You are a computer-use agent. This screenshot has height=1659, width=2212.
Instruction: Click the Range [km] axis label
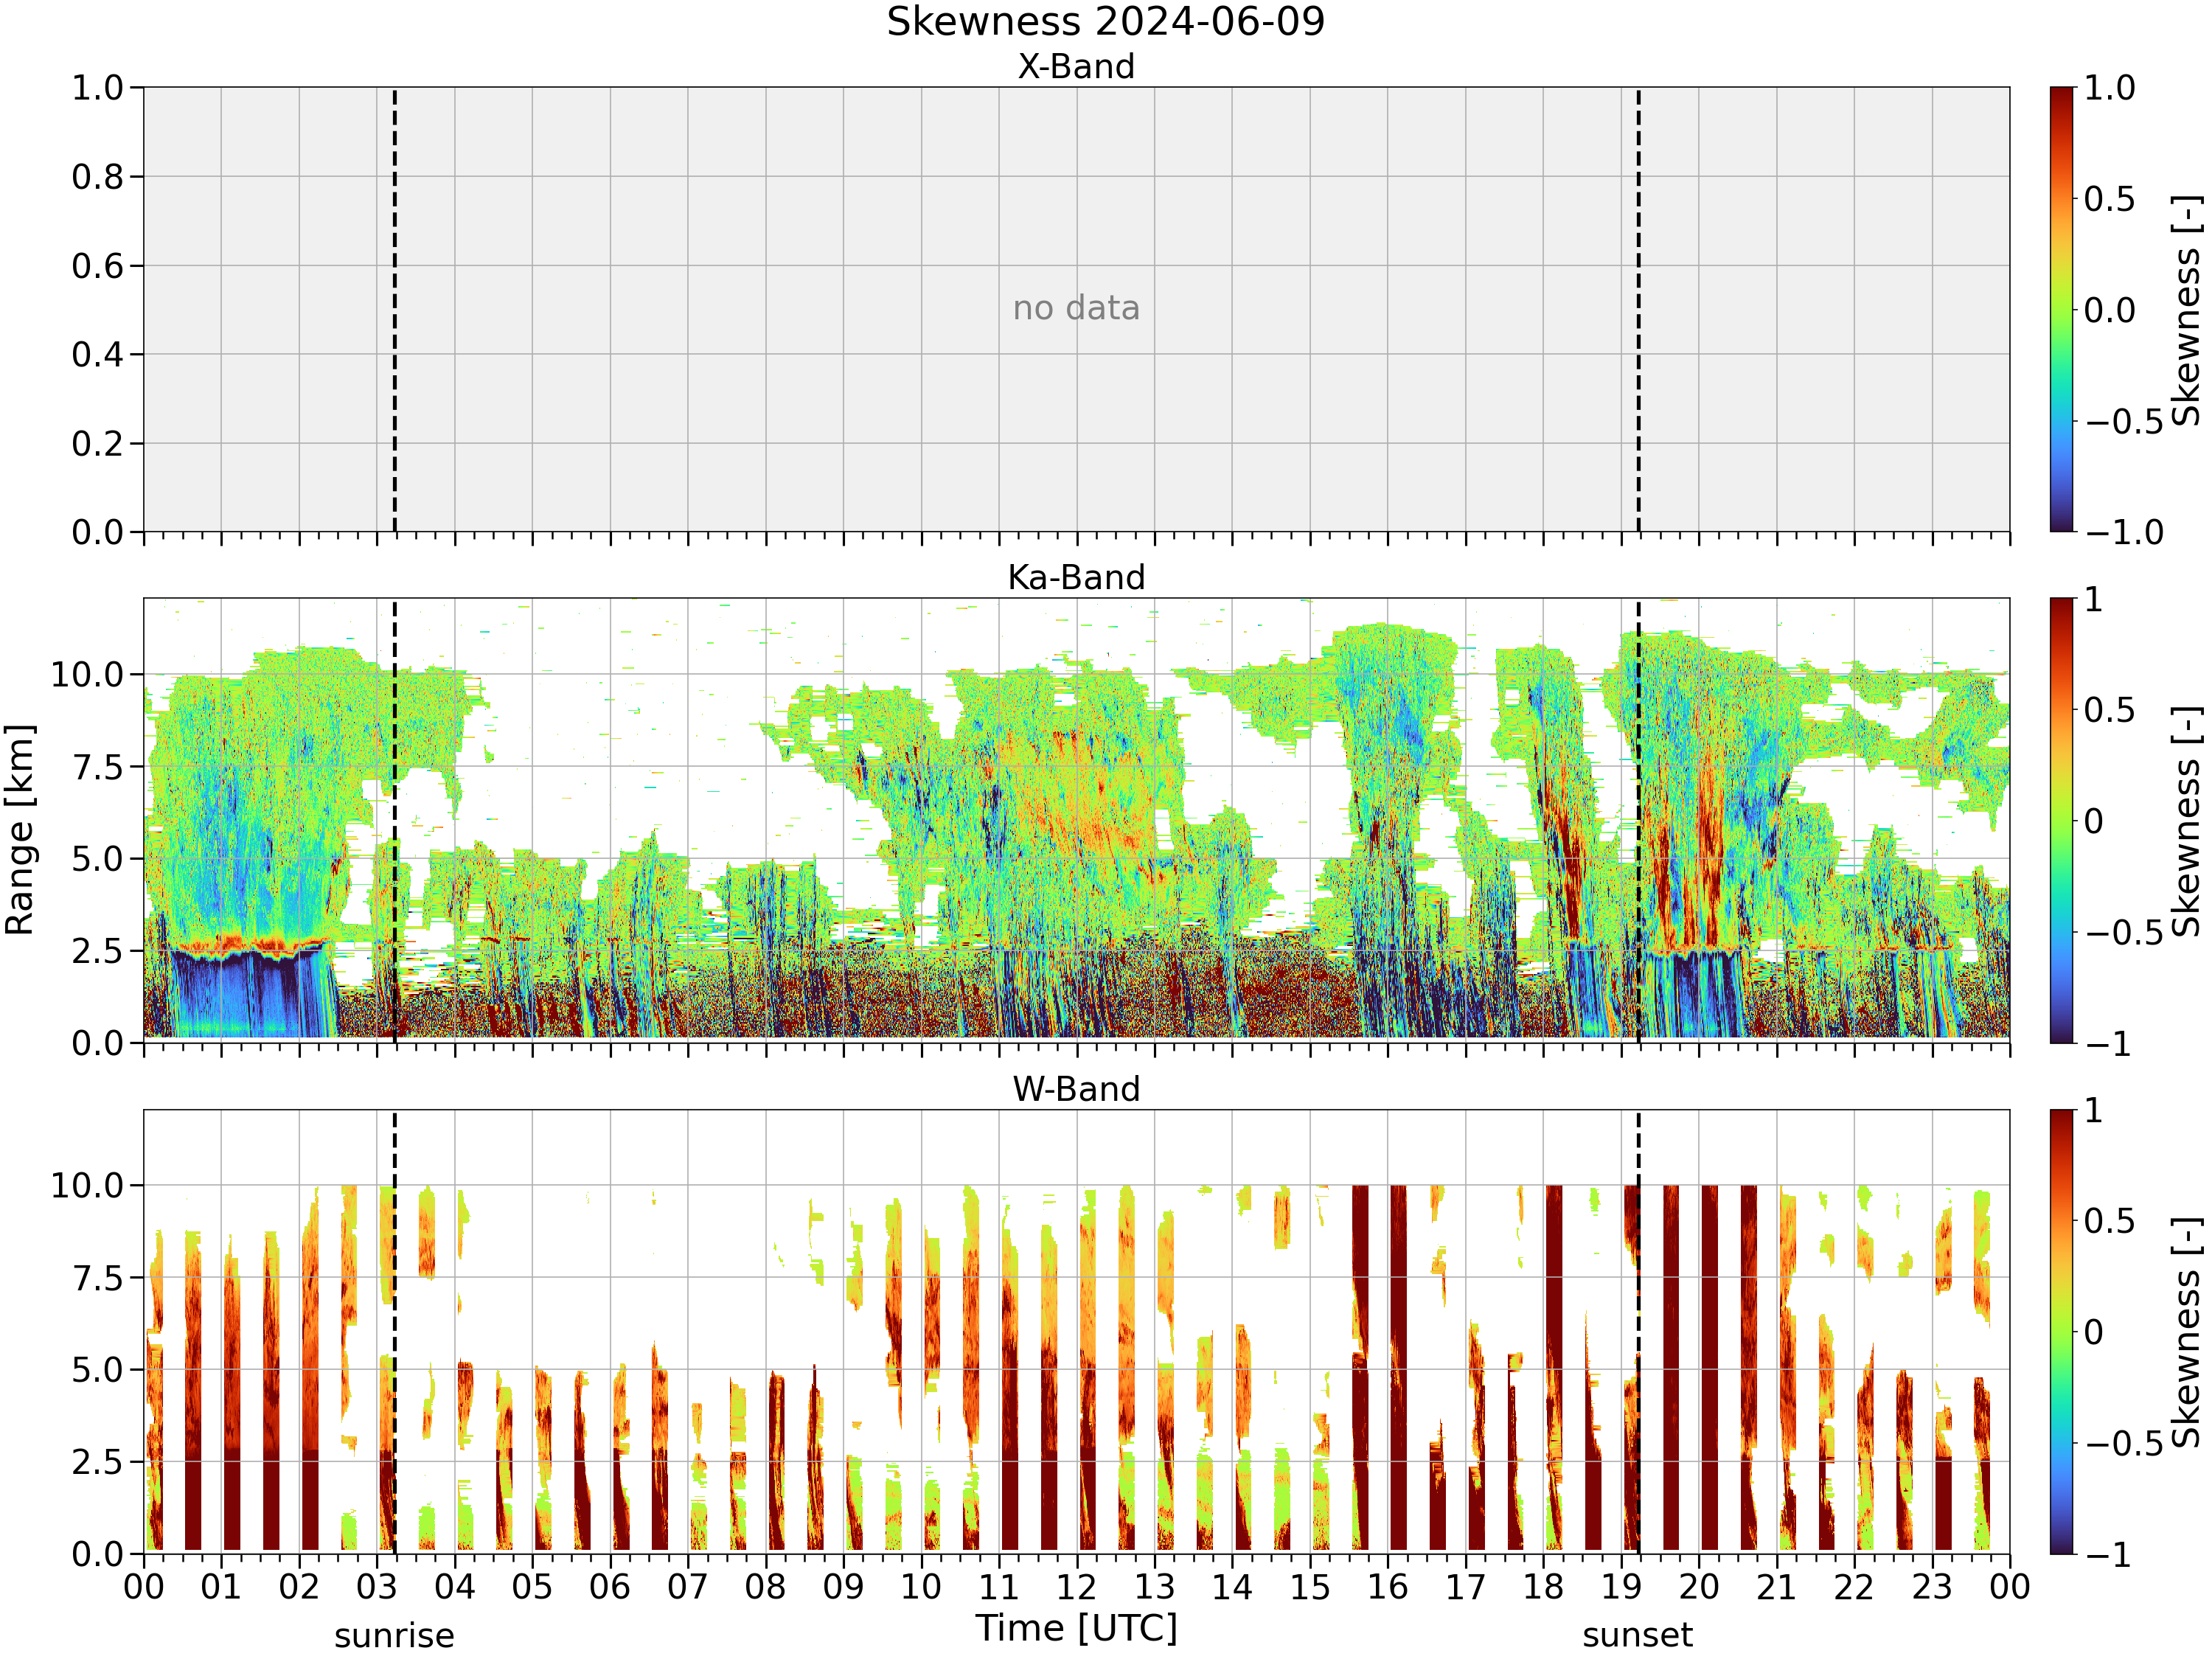pyautogui.click(x=20, y=830)
